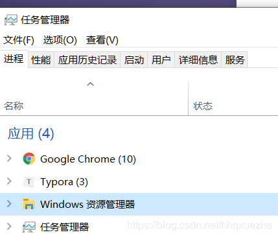Open the 查看(V) menu
Image resolution: width=278 pixels, height=237 pixels.
pyautogui.click(x=102, y=40)
